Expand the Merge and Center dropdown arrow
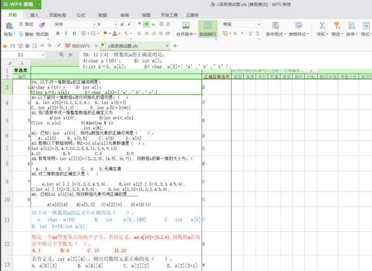The width and height of the screenshot is (372, 271). (195, 34)
